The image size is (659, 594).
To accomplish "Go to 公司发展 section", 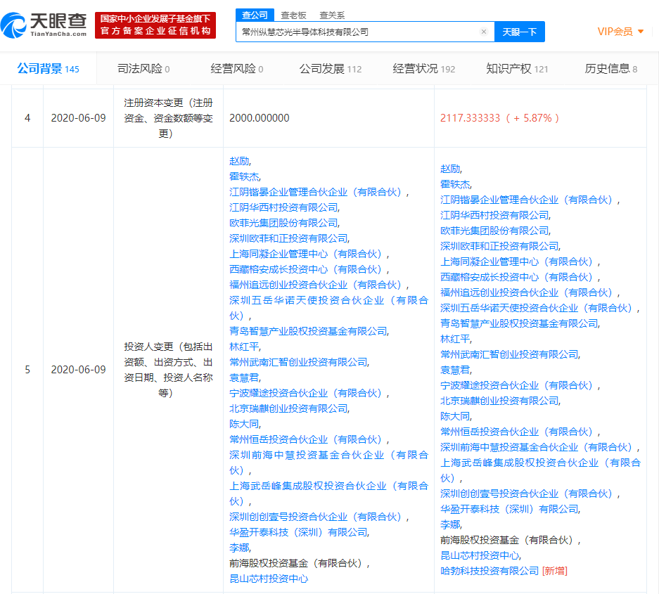I will (x=330, y=69).
